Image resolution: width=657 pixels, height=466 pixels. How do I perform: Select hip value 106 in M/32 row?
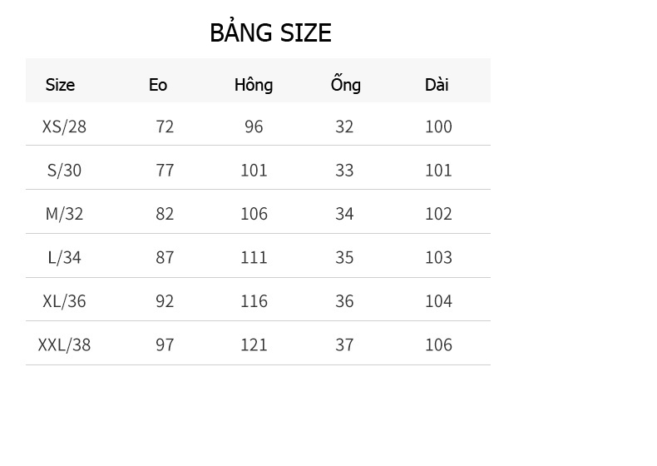click(254, 214)
